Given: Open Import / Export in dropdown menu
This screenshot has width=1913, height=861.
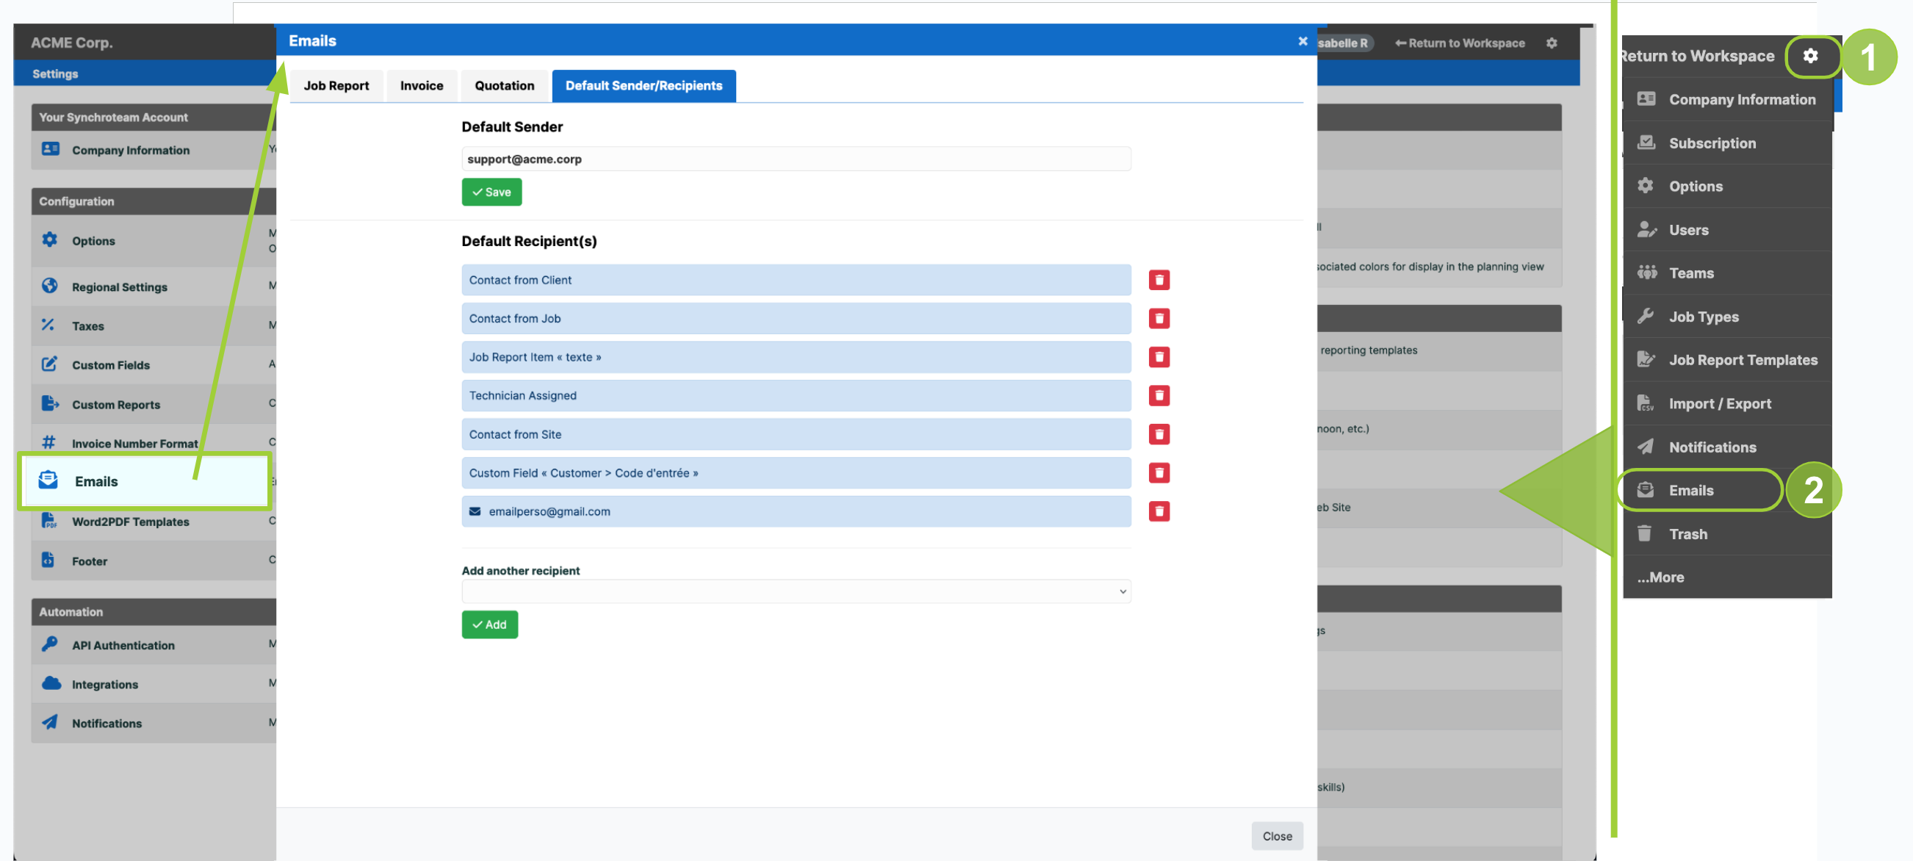Looking at the screenshot, I should (1727, 403).
